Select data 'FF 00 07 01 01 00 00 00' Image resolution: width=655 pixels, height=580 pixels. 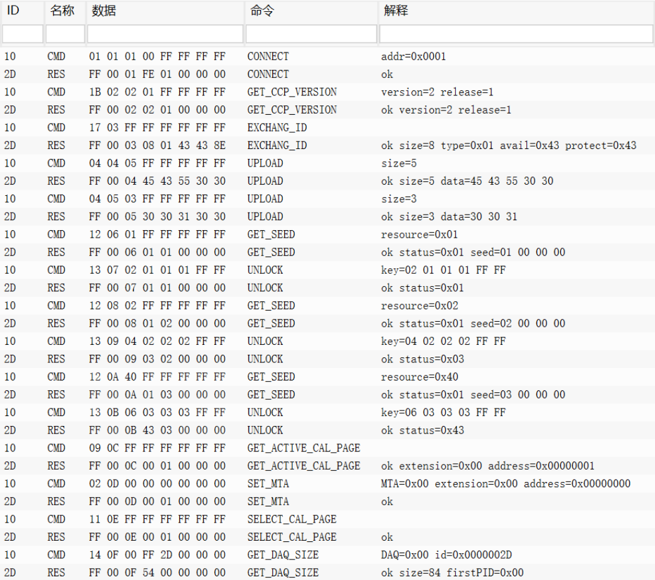tap(157, 288)
